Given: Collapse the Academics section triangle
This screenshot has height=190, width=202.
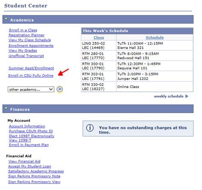Looking at the screenshot, I should pyautogui.click(x=6, y=19).
